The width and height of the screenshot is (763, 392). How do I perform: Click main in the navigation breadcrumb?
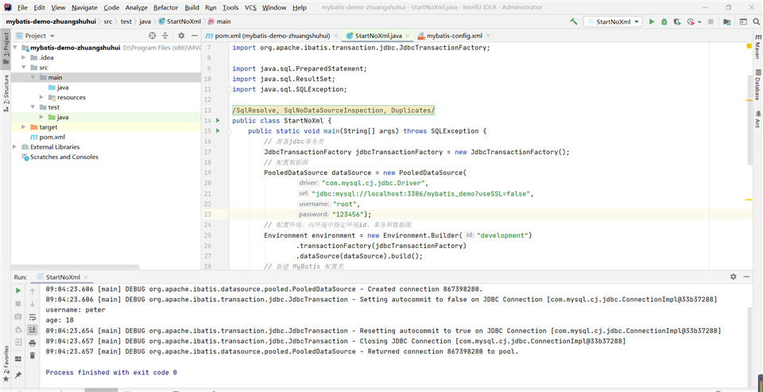219,21
